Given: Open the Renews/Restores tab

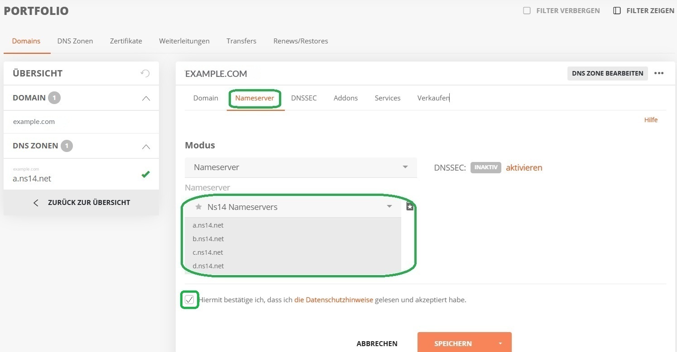Looking at the screenshot, I should point(301,41).
